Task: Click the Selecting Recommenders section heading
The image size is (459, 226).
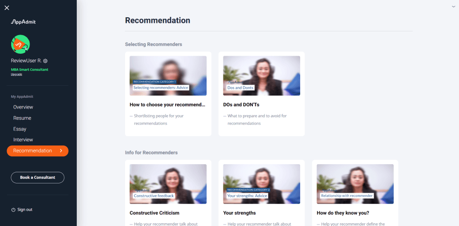Action: 154,44
